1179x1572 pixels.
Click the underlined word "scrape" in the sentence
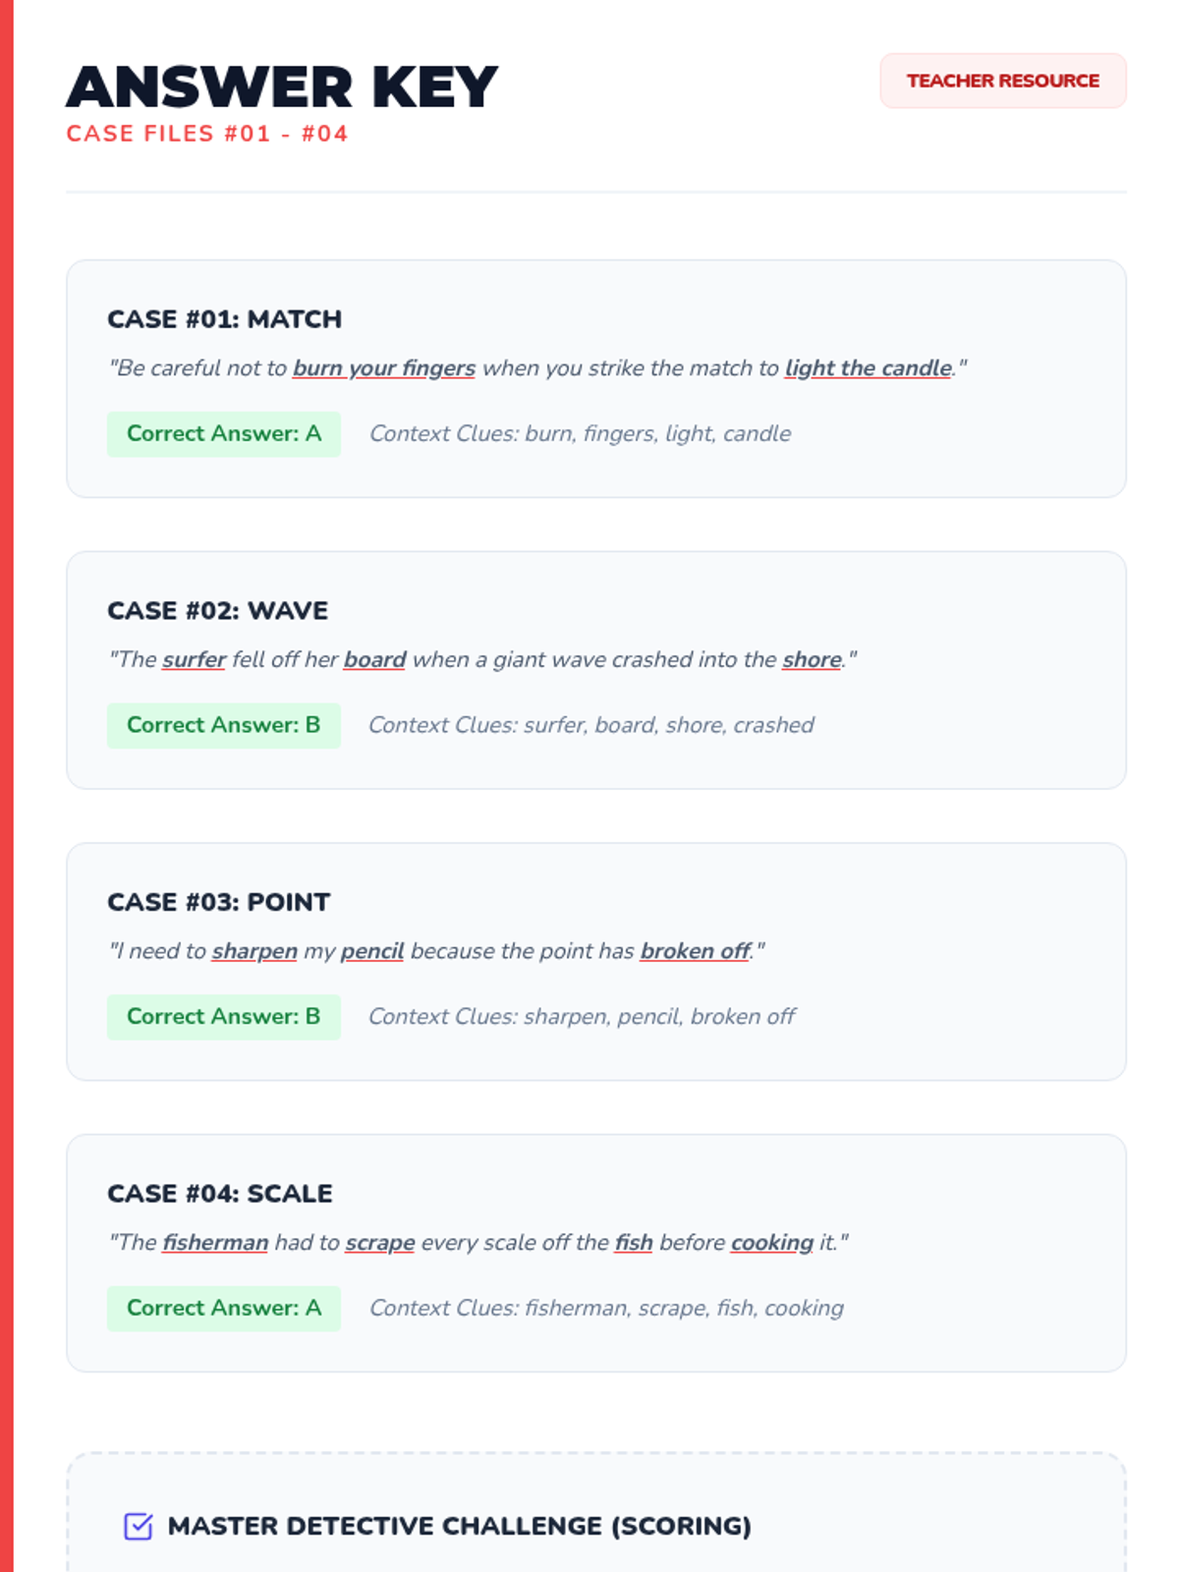tap(380, 1243)
